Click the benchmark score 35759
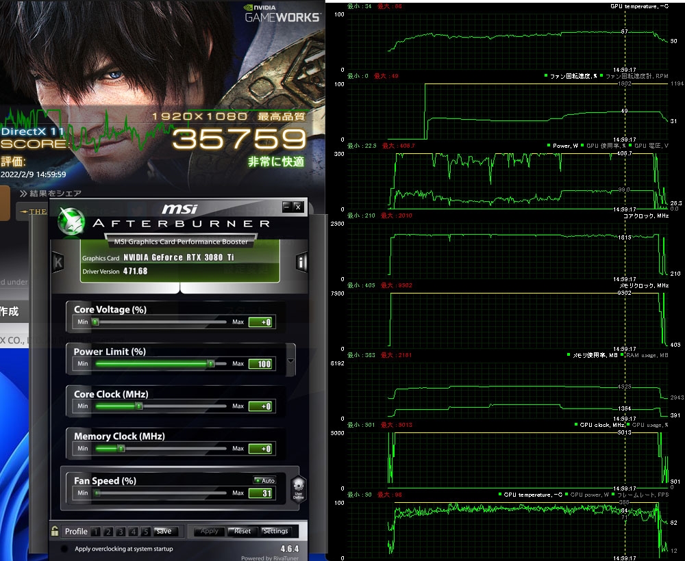The image size is (685, 561). click(x=239, y=139)
